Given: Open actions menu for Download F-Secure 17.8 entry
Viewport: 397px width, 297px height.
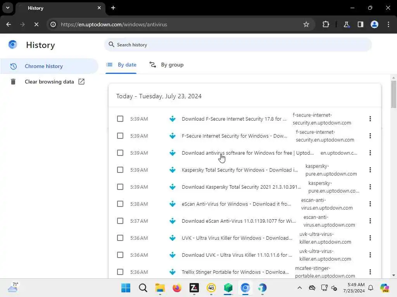Looking at the screenshot, I should coord(370,119).
